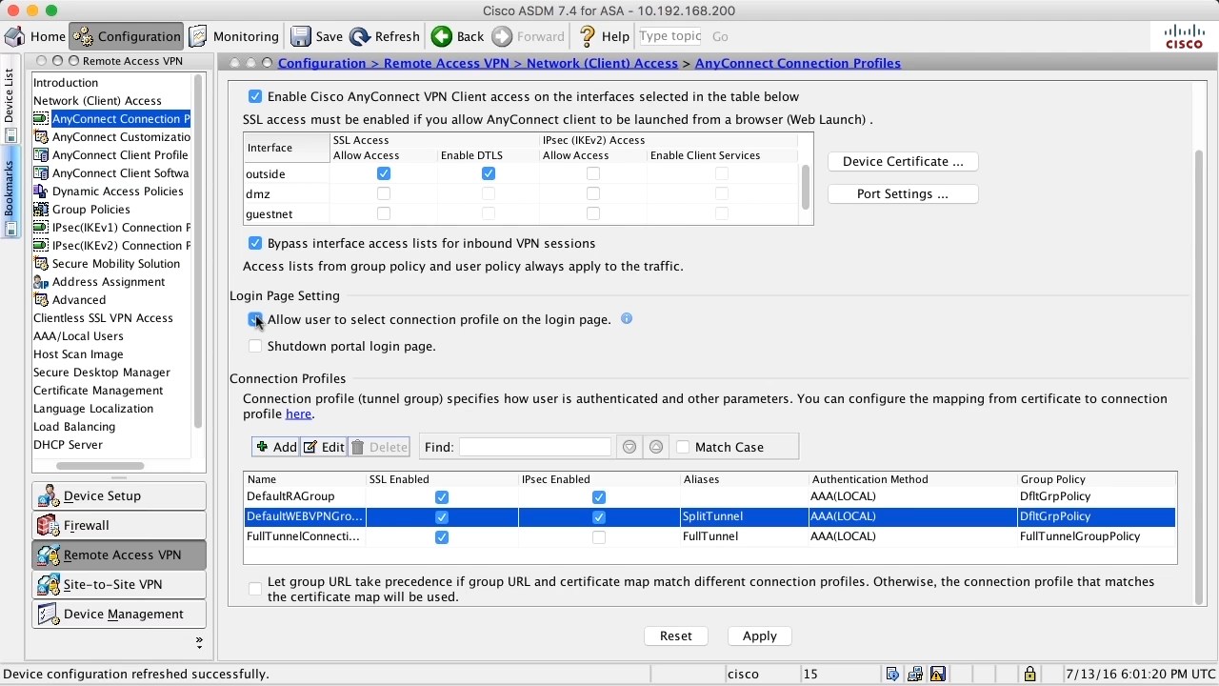The width and height of the screenshot is (1219, 686).
Task: Select the Site-to-Site VPN section
Action: [x=119, y=585]
